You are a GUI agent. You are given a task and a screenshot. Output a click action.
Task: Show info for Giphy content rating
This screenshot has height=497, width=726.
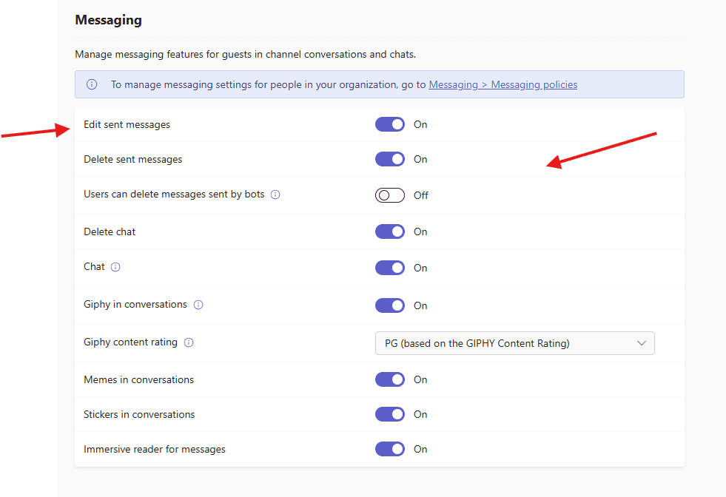189,343
